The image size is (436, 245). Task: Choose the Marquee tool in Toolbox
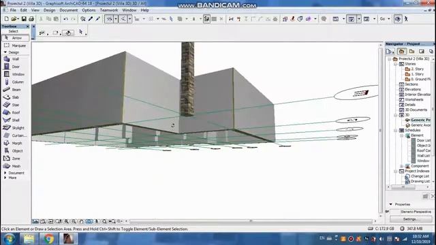pos(15,46)
